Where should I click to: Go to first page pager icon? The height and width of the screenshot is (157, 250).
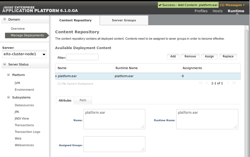tap(200, 83)
